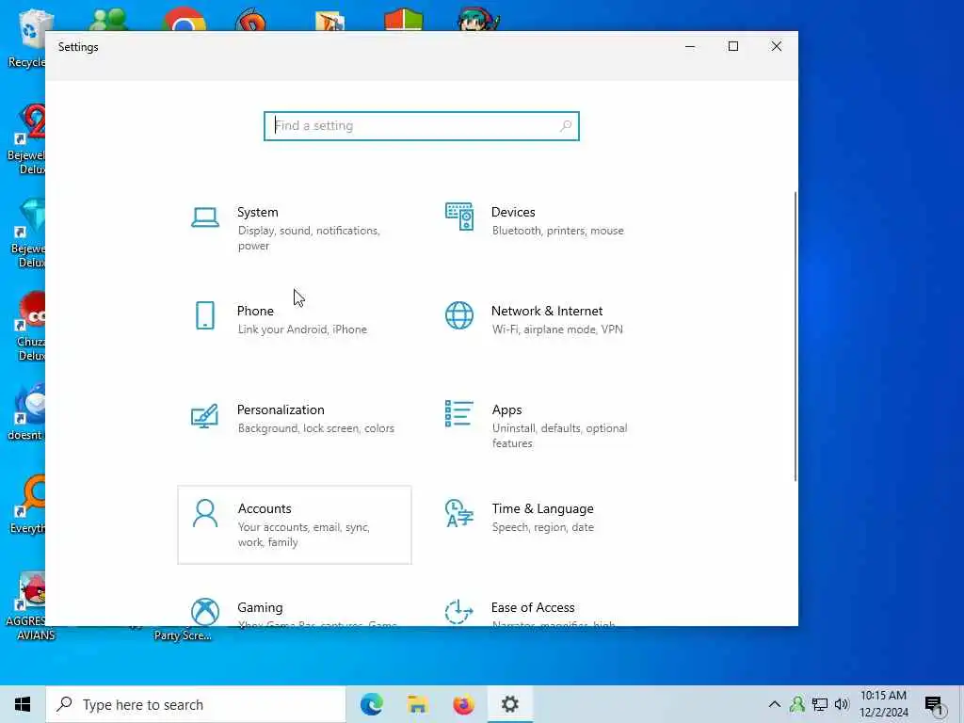Click 'Display, sound, notifications, power' description
Viewport: 964px width, 723px height.
point(309,238)
